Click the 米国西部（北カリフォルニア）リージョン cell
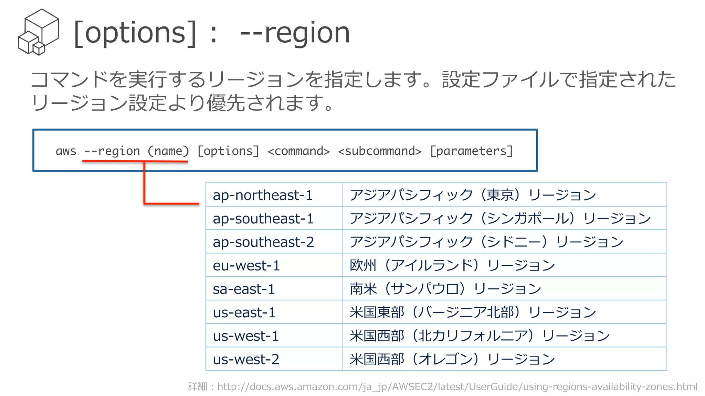The width and height of the screenshot is (705, 396). (x=505, y=335)
